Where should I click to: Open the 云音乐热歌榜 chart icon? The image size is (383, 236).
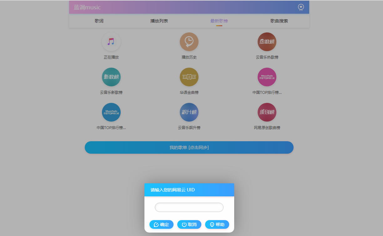click(267, 42)
